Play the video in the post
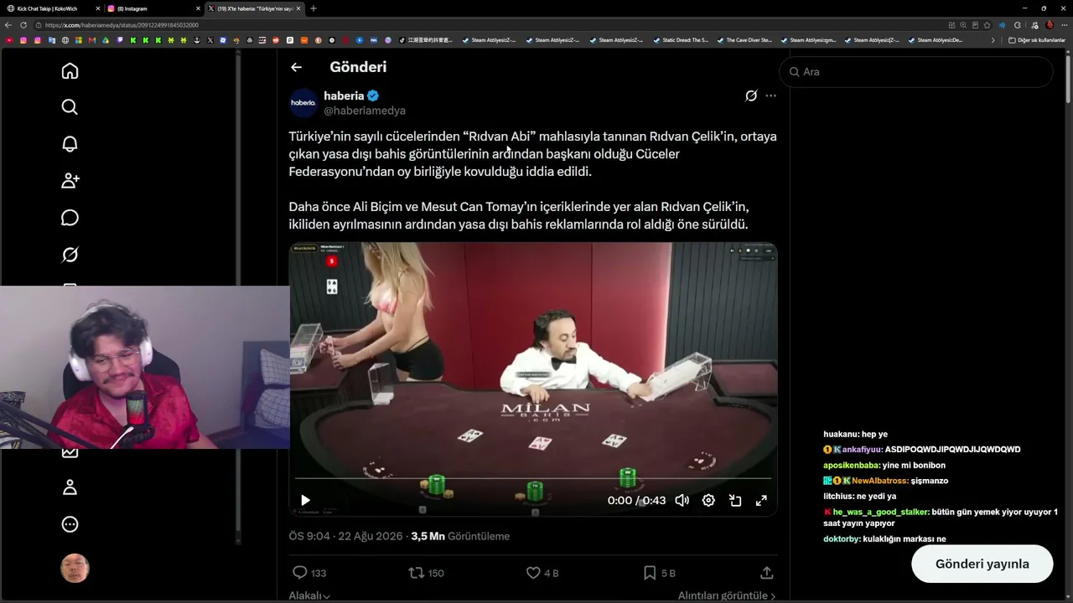Screen dimensions: 1073x603 click(x=305, y=500)
